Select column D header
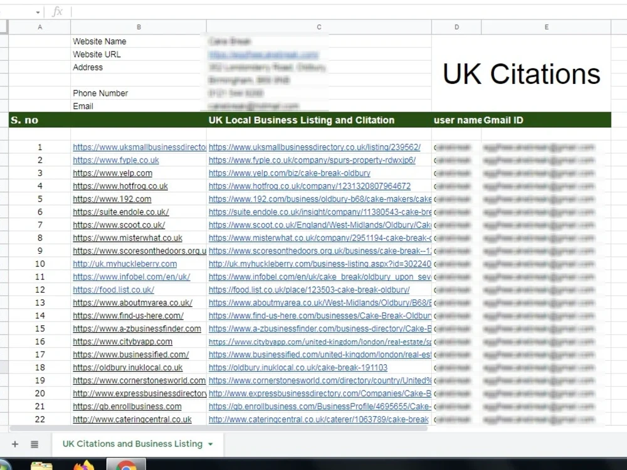The image size is (627, 470). click(x=456, y=27)
